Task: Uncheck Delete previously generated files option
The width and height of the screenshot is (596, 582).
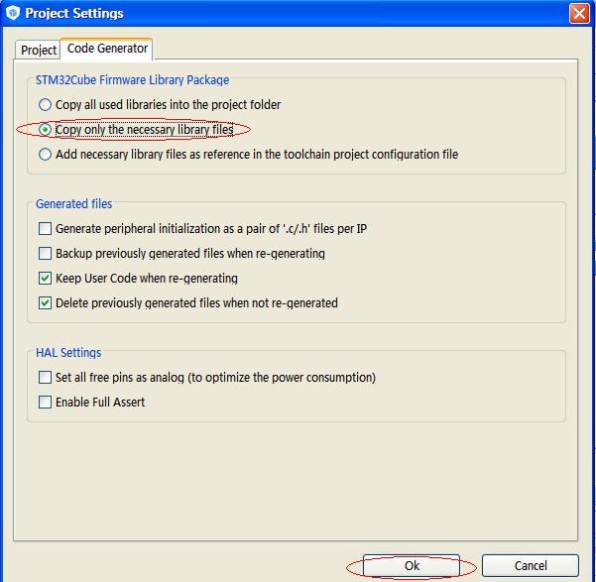Action: pos(45,303)
